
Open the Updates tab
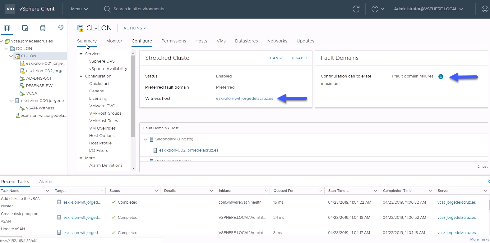click(305, 41)
